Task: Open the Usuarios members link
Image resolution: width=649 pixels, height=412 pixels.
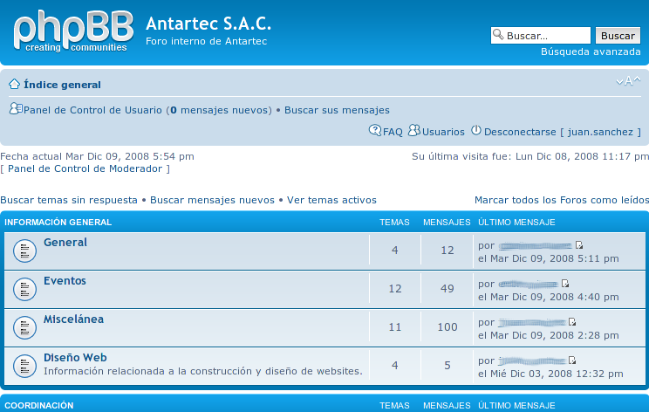Action: point(443,132)
